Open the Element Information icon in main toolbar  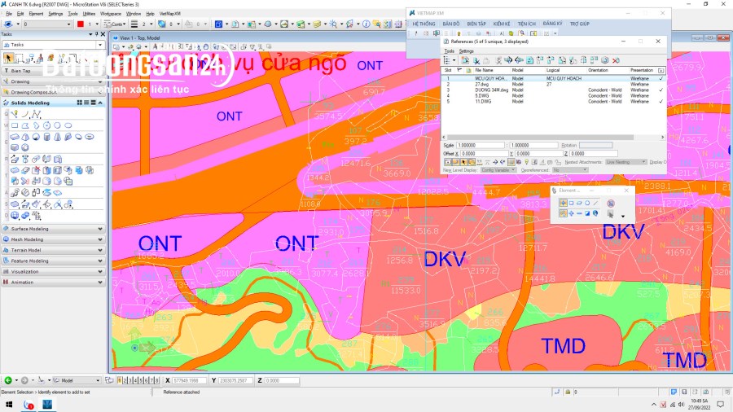pos(366,24)
